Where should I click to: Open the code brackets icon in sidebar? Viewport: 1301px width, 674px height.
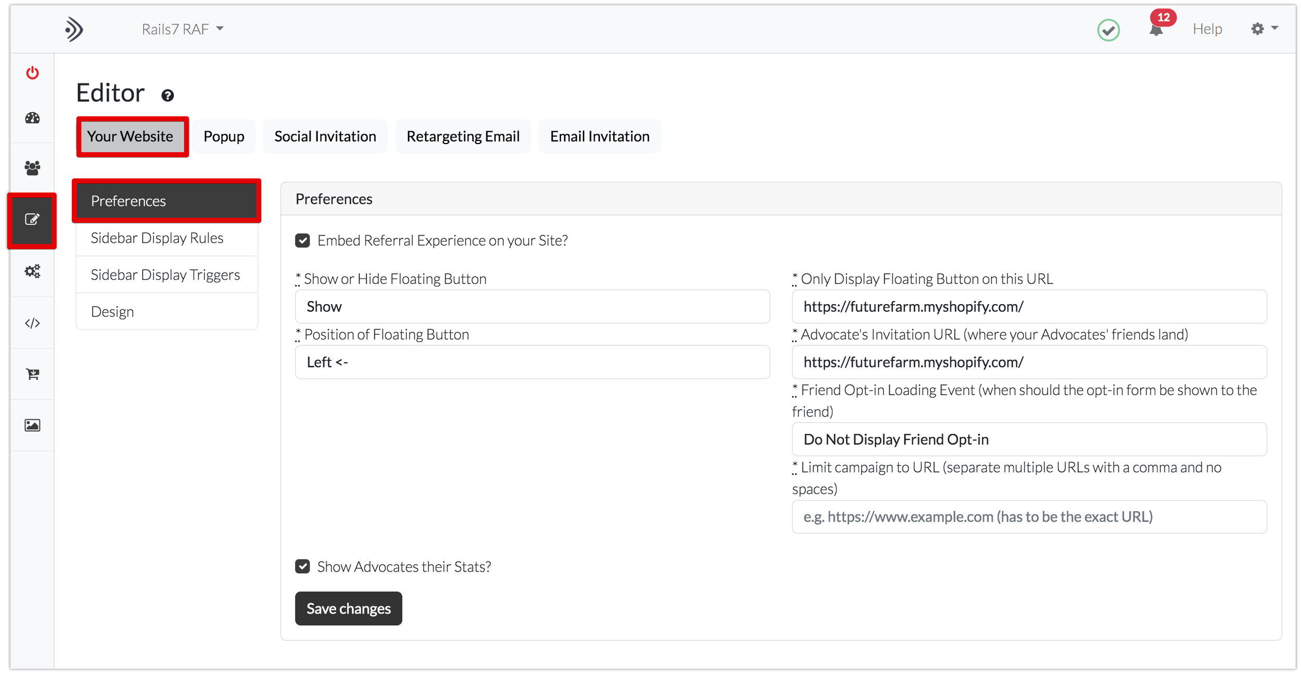pyautogui.click(x=32, y=323)
